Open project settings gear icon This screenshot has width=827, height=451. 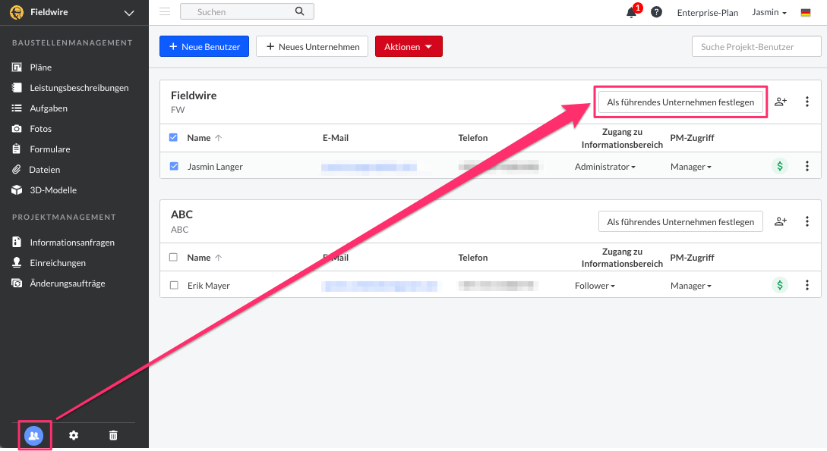click(x=74, y=435)
